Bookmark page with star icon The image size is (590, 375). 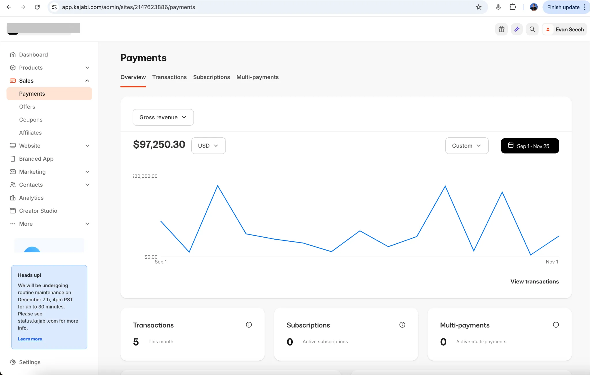pos(479,7)
